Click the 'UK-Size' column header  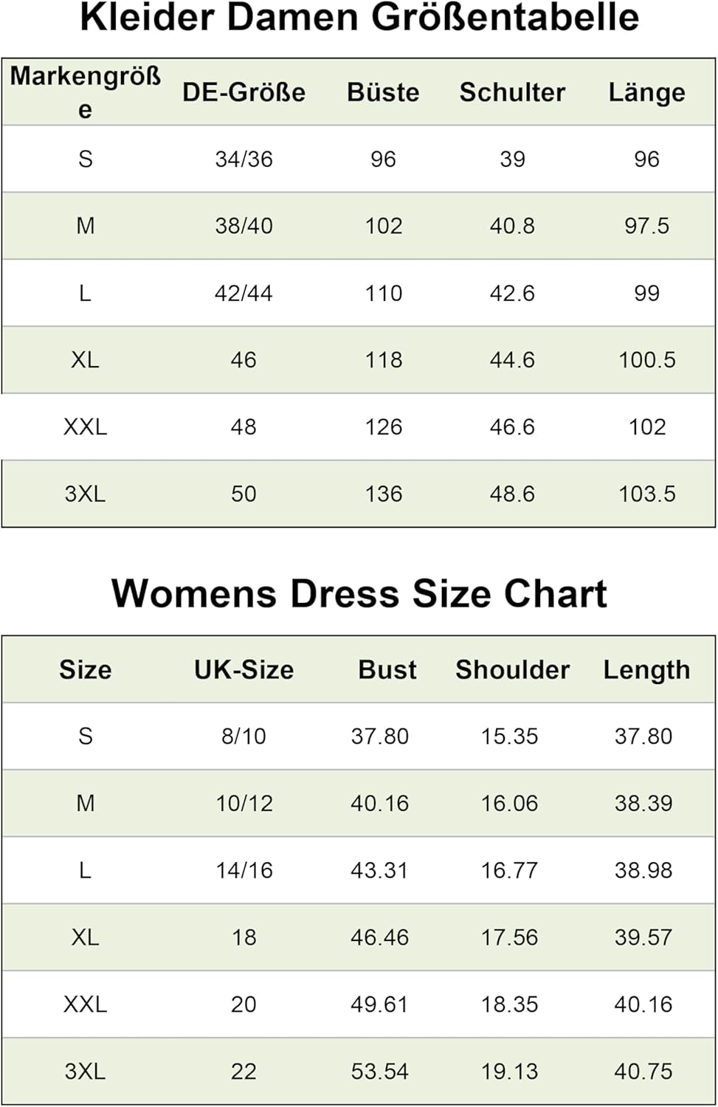tap(244, 669)
